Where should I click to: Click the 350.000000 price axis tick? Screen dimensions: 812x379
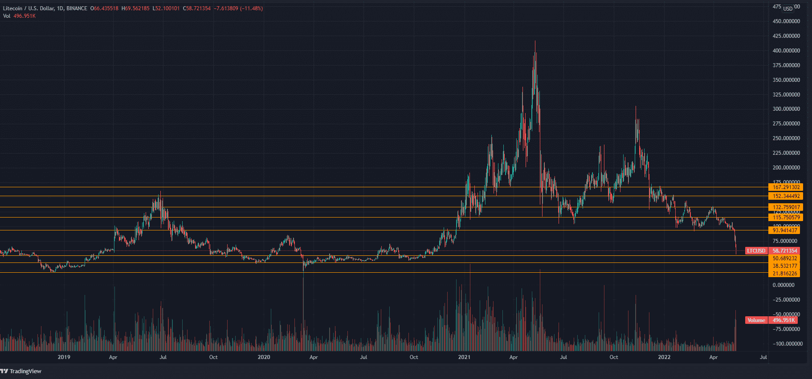[786, 80]
